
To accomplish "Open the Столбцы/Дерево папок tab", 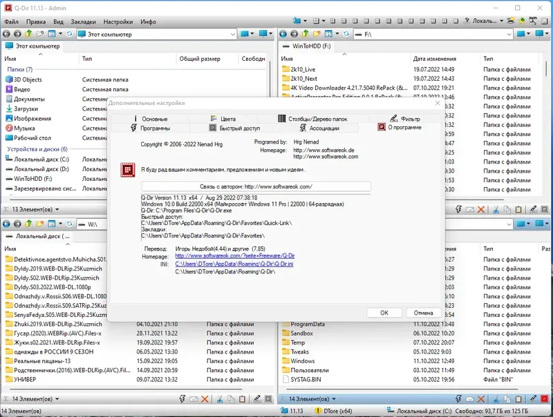I will click(x=313, y=119).
